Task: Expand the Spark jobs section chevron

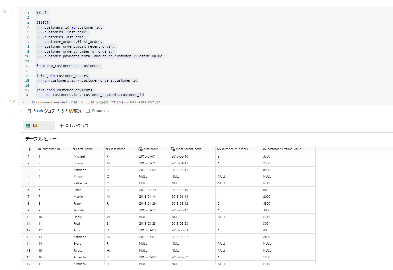Action: click(x=21, y=111)
